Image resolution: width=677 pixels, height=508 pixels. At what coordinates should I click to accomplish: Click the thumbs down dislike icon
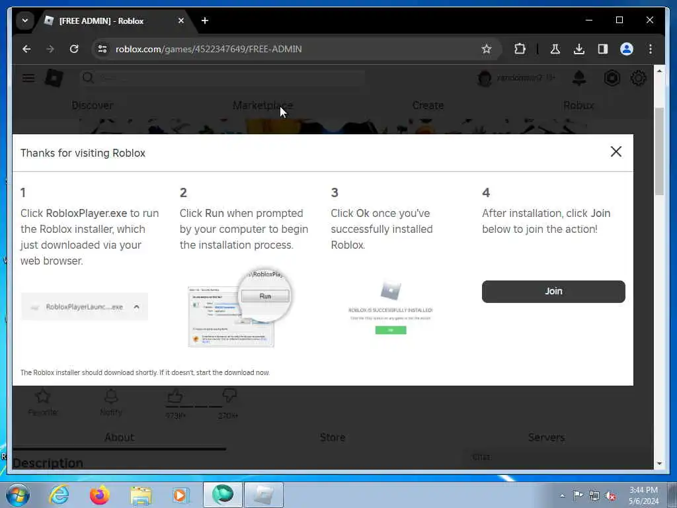tap(229, 395)
